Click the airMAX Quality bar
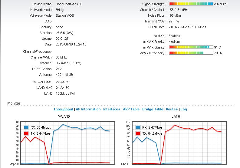Image resolution: width=240 pixels, height=168 pixels. point(191,47)
